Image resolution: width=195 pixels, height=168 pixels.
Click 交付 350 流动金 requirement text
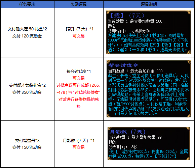coord(27,92)
